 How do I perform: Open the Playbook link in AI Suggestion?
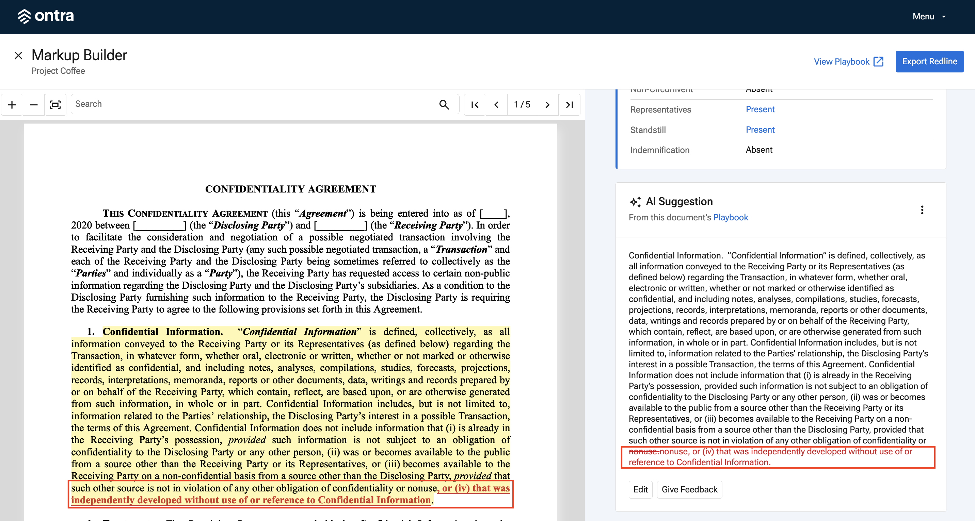pos(731,217)
